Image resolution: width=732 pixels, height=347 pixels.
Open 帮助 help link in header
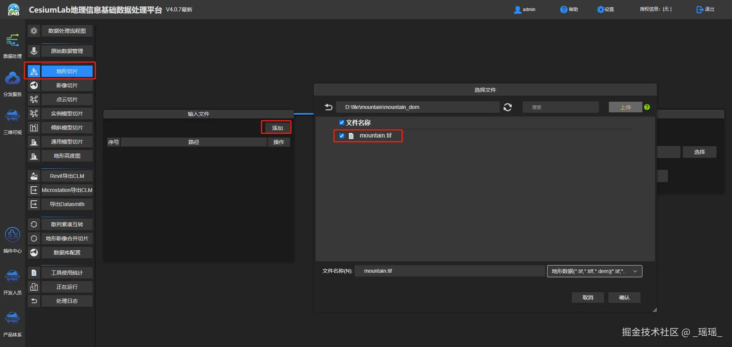coord(569,10)
